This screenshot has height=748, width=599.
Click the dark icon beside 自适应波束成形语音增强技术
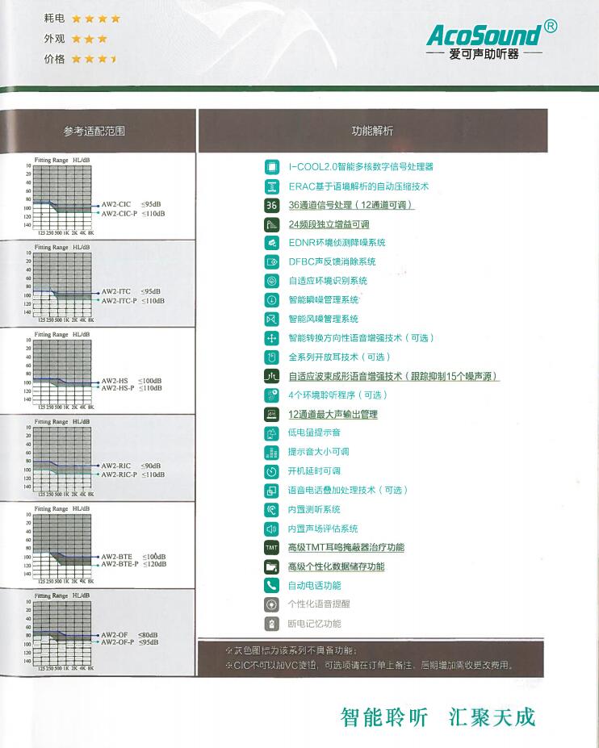point(271,376)
